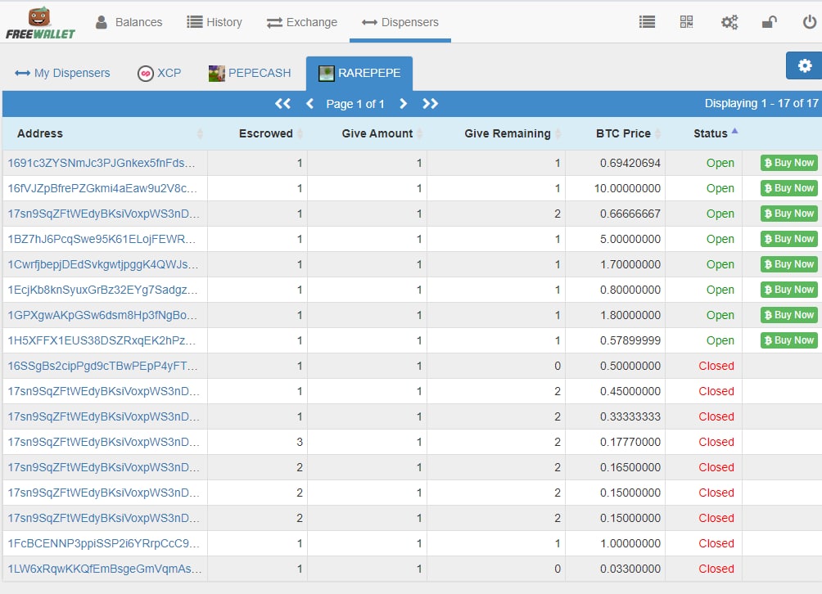This screenshot has width=822, height=594.
Task: Sort table by BTC Price column
Action: pyautogui.click(x=615, y=133)
